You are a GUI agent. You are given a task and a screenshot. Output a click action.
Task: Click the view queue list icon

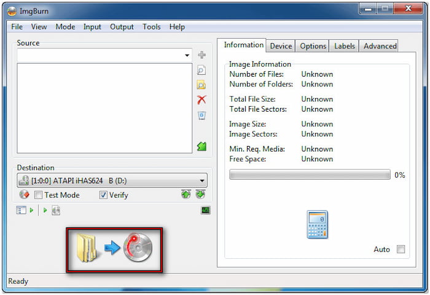coord(21,210)
